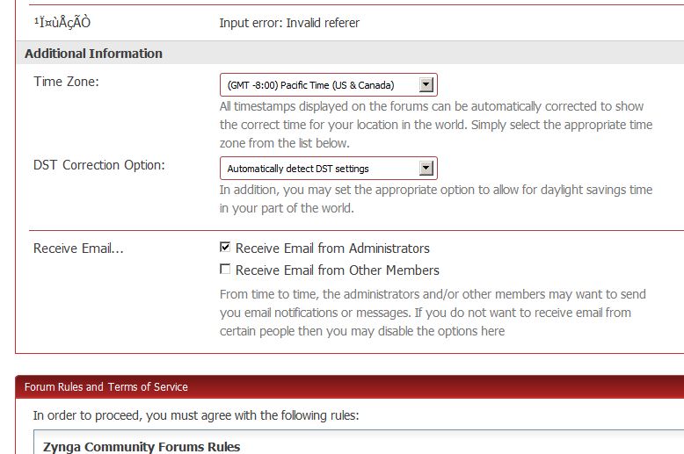Viewport: 684px width, 454px height.
Task: Click the Input error: Invalid referer message
Action: coord(289,23)
